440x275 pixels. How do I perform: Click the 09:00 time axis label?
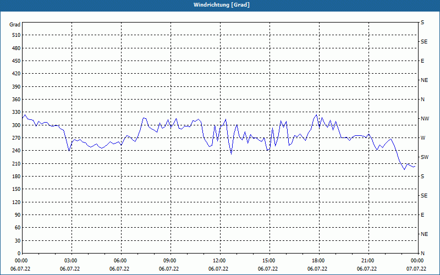pyautogui.click(x=169, y=260)
